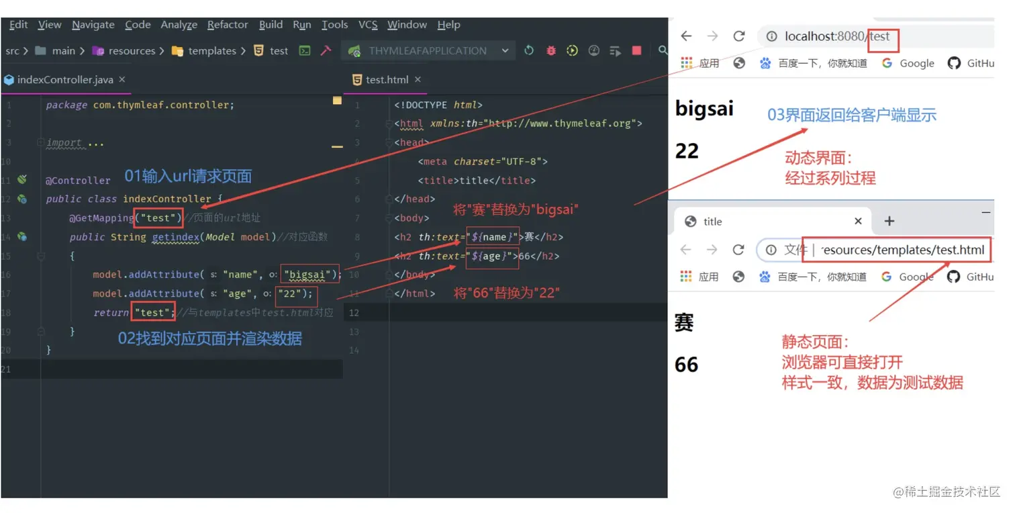
Task: Open the VCS menu
Action: 368,25
